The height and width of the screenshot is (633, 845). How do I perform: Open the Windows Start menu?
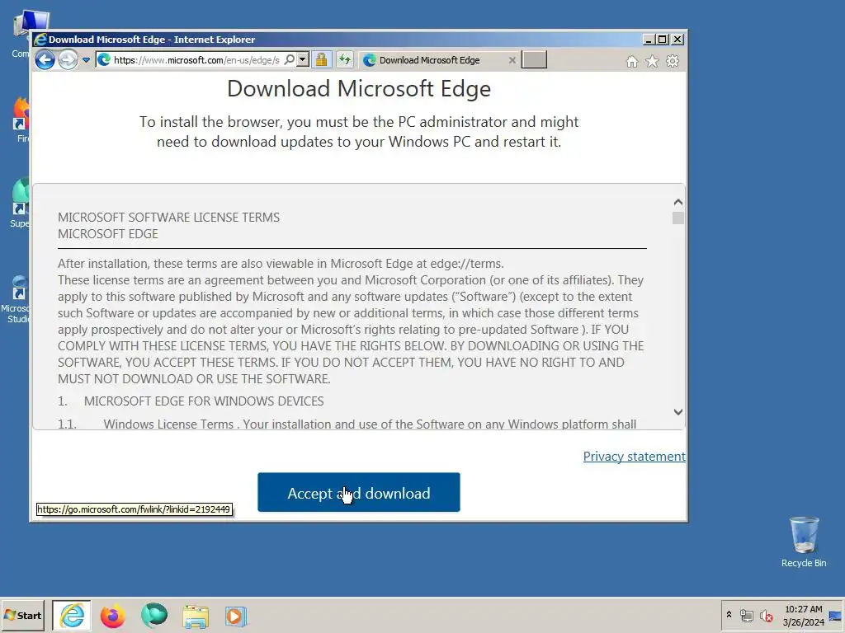22,616
